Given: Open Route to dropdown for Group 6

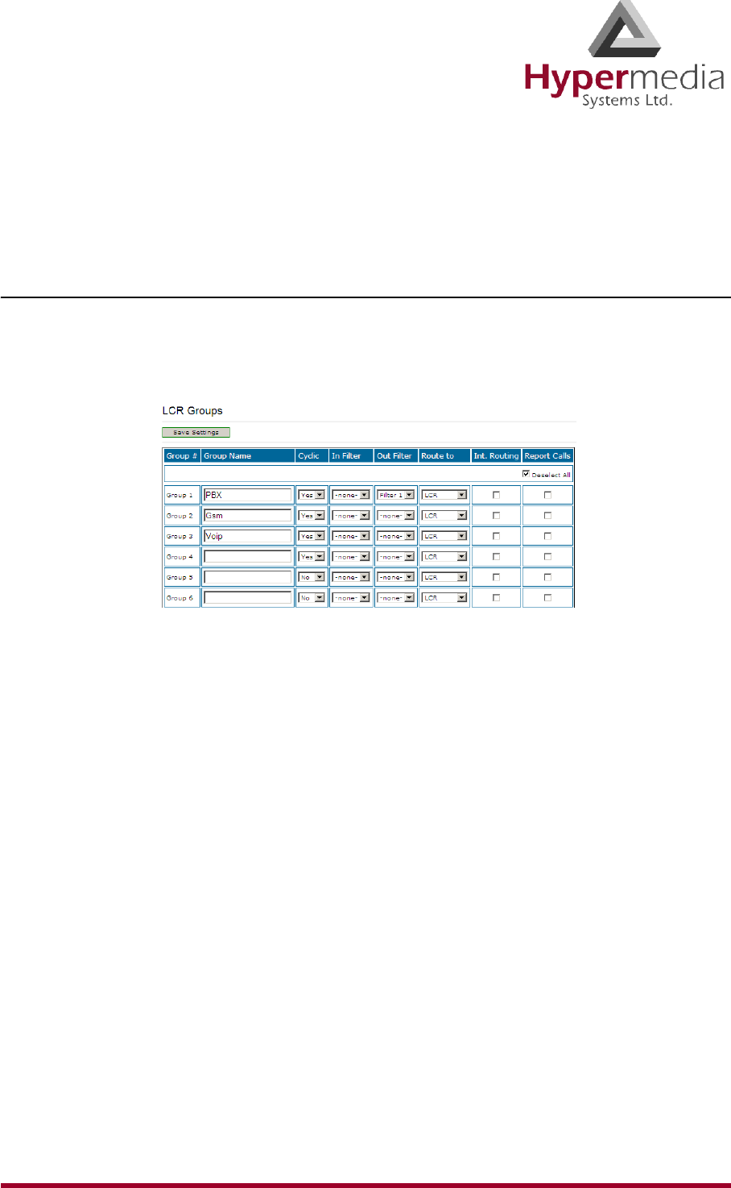Looking at the screenshot, I should (x=444, y=598).
